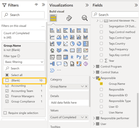Expand the Responsible performer table

[94, 118]
